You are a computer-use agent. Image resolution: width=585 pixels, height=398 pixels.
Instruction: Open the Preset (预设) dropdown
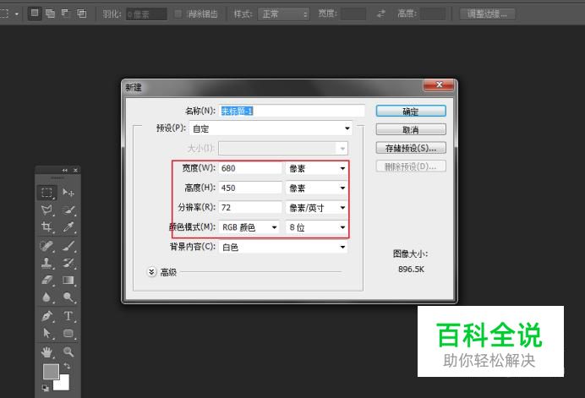pos(271,128)
